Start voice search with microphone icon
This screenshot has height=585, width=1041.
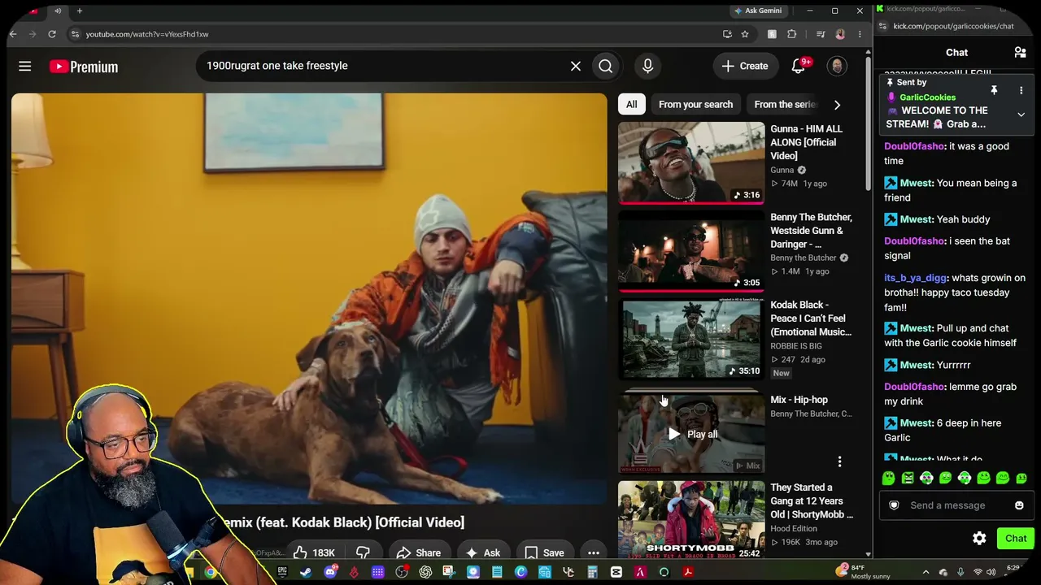(647, 66)
